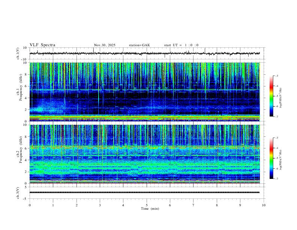Screen dimensions: 297x230
Task: Select the ch.2 color bar log(PSD) unit label
Action: pos(281,160)
